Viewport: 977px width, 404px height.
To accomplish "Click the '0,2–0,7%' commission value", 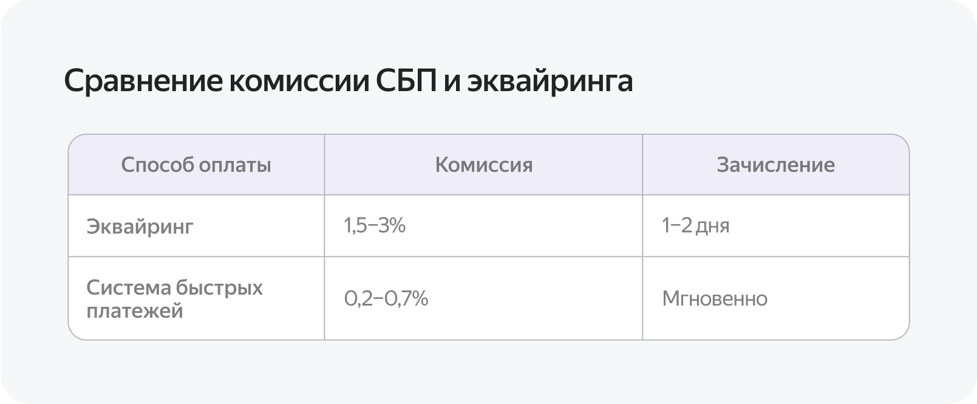I will tap(386, 298).
